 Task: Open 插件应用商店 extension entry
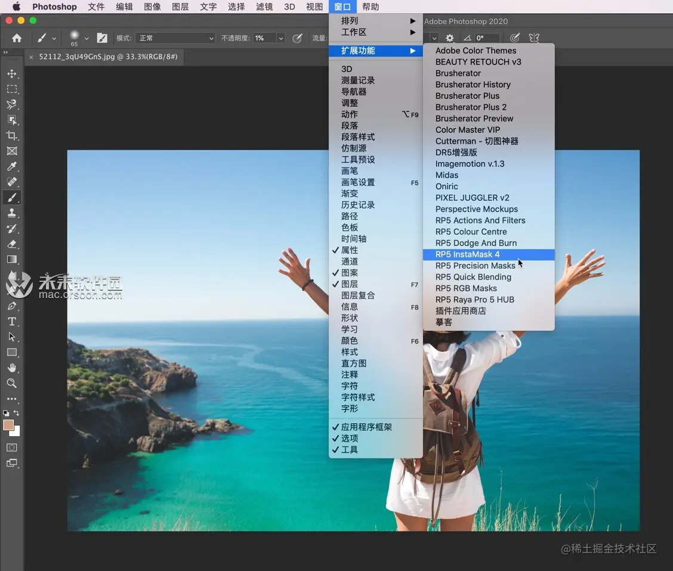(489, 311)
